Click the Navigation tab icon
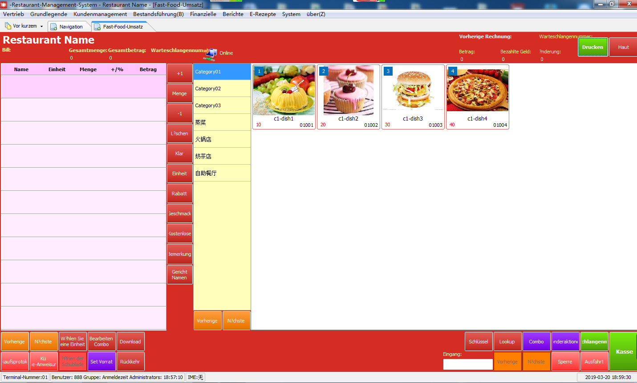637x383 pixels. pos(53,27)
